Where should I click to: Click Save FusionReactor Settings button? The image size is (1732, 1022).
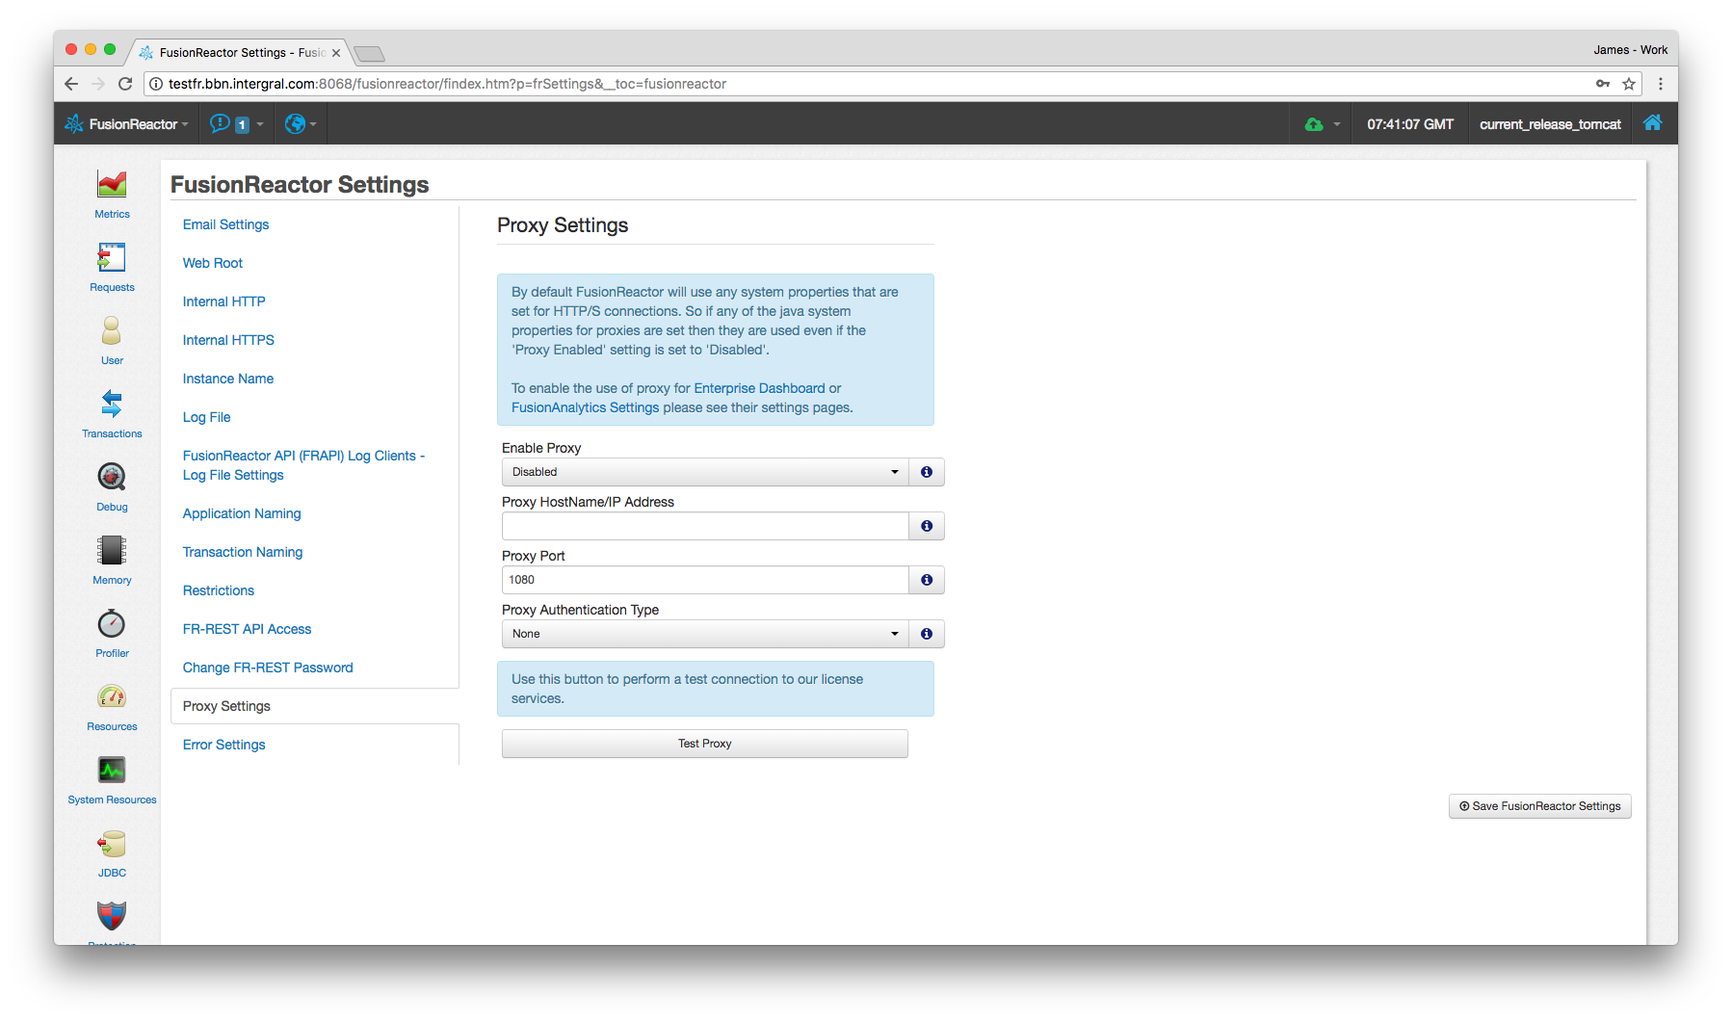pos(1539,806)
